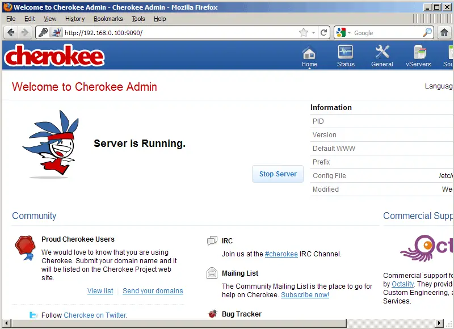Open the #cherokee IRC channel link

point(281,254)
